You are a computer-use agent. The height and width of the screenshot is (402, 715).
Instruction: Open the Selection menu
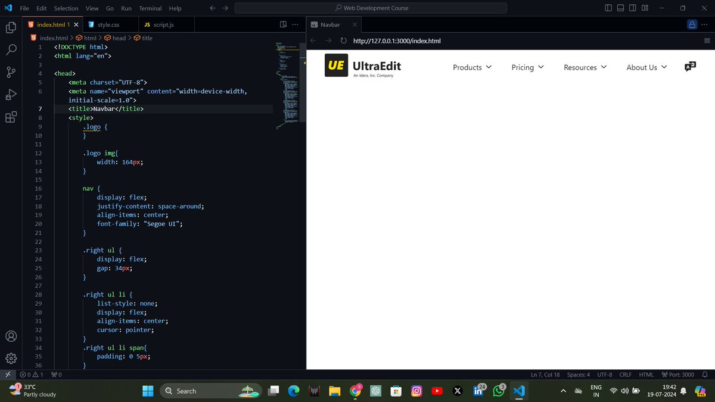66,8
